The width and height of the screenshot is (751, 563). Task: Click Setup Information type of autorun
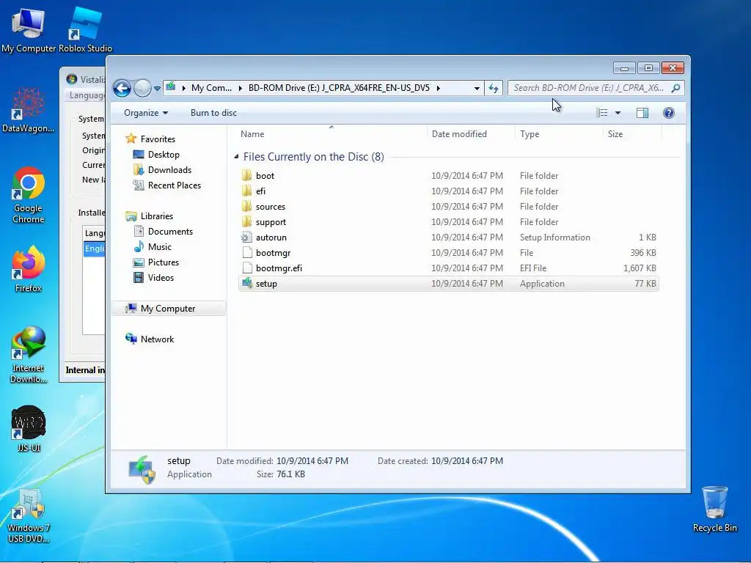(554, 238)
